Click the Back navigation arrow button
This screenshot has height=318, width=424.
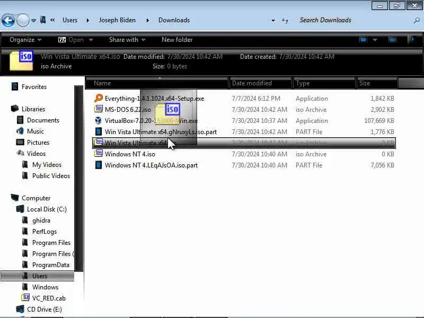[8, 20]
